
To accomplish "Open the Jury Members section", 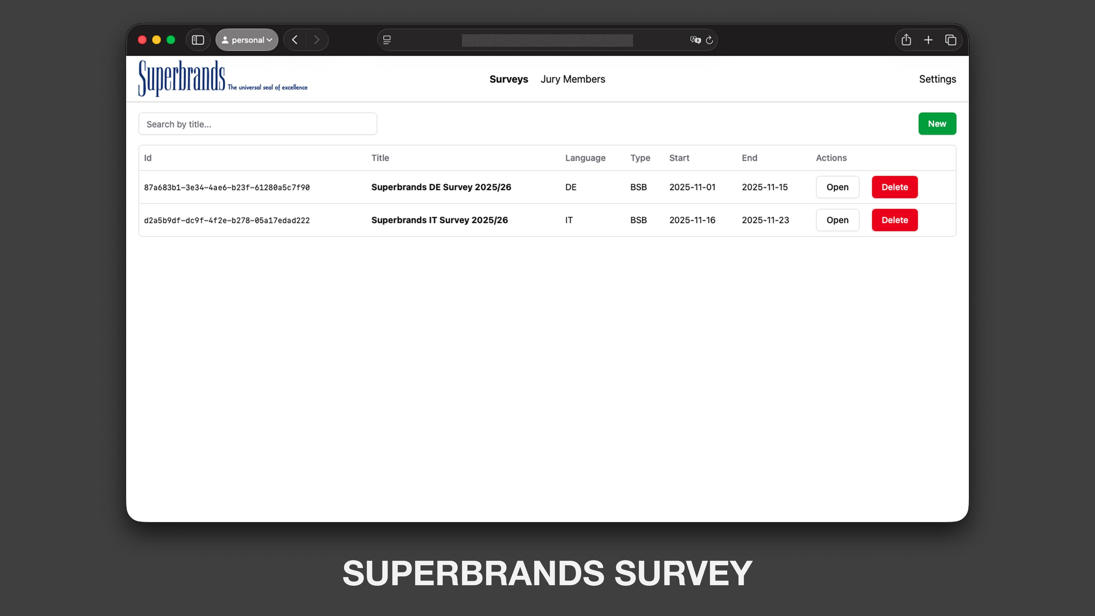I will tap(573, 79).
